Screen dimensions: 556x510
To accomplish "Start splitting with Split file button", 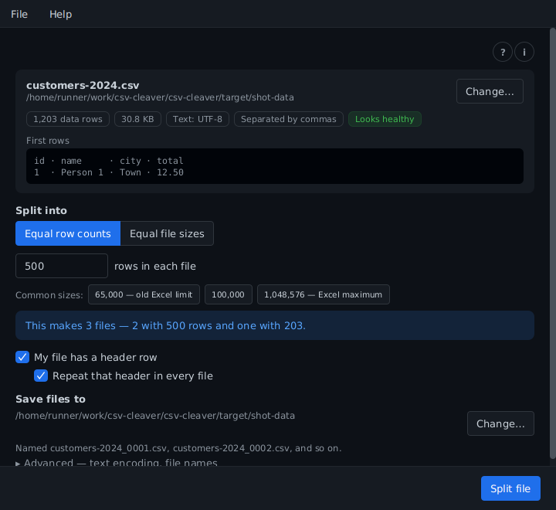I will [x=510, y=488].
